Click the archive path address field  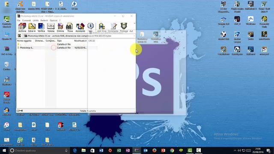(79, 36)
